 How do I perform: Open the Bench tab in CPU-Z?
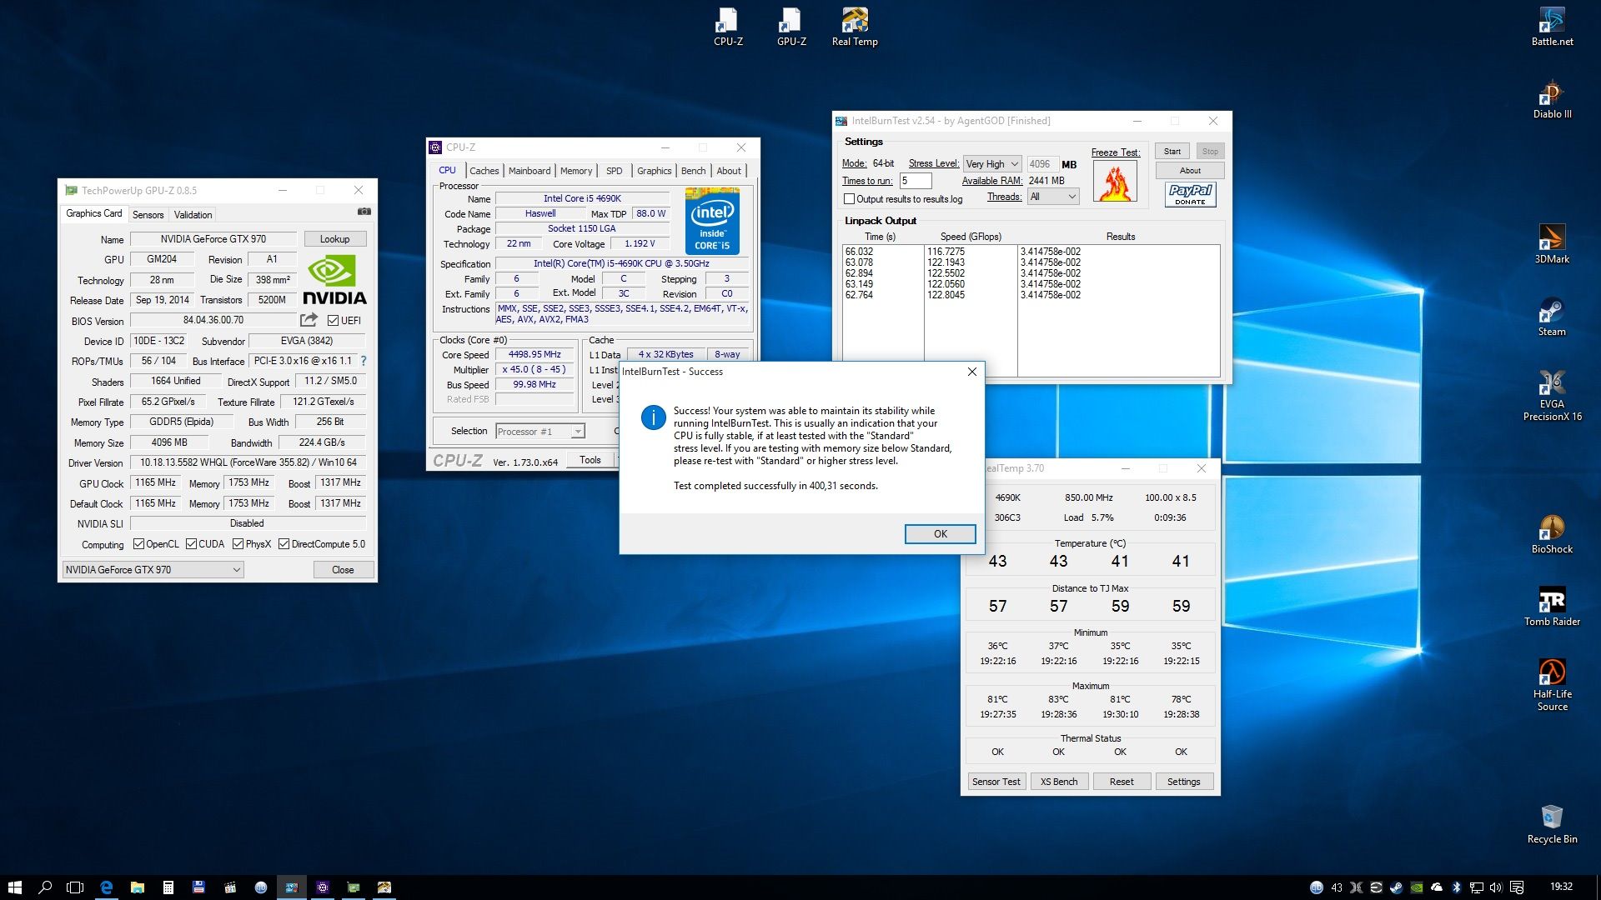pos(693,171)
